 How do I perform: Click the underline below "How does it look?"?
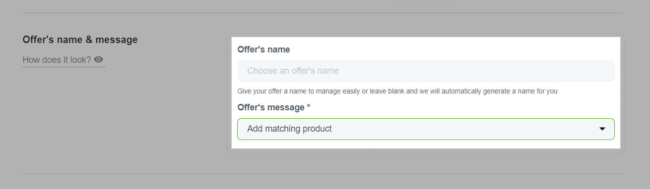pyautogui.click(x=64, y=66)
